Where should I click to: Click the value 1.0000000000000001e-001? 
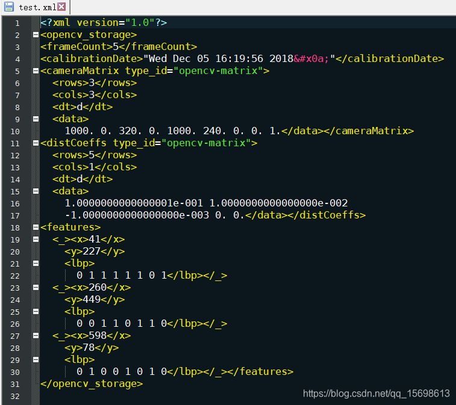point(134,203)
